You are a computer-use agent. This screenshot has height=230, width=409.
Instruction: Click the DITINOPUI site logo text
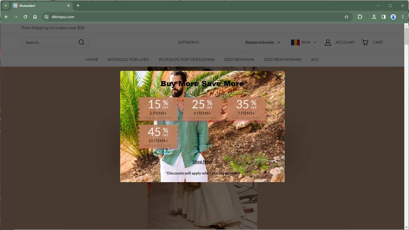pyautogui.click(x=188, y=42)
